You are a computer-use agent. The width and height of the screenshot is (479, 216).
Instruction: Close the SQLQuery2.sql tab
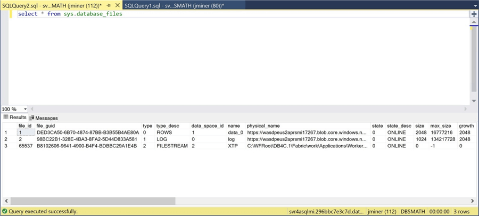point(117,6)
